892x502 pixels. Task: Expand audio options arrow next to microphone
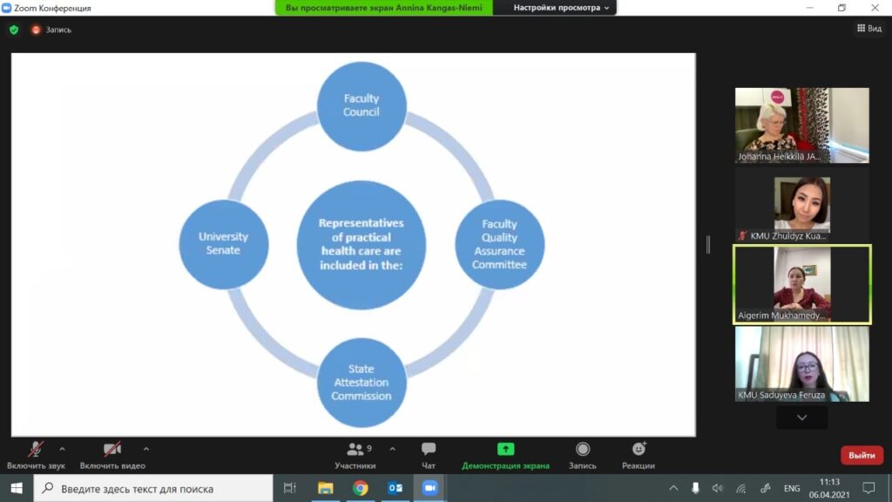62,450
